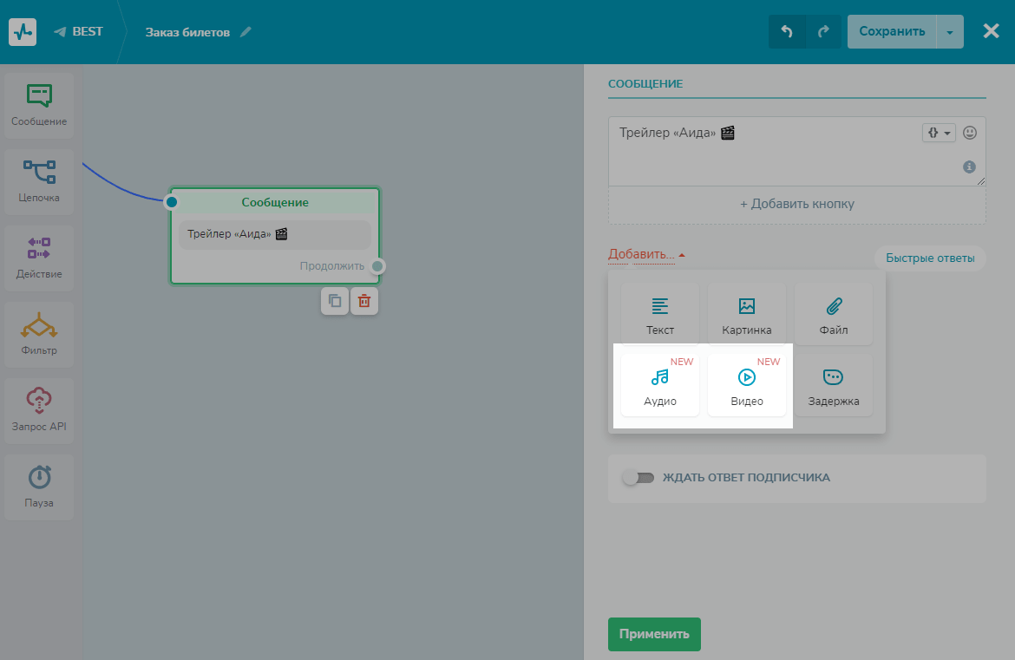Click the Быстрые ответы button
1015x660 pixels.
pyautogui.click(x=930, y=258)
